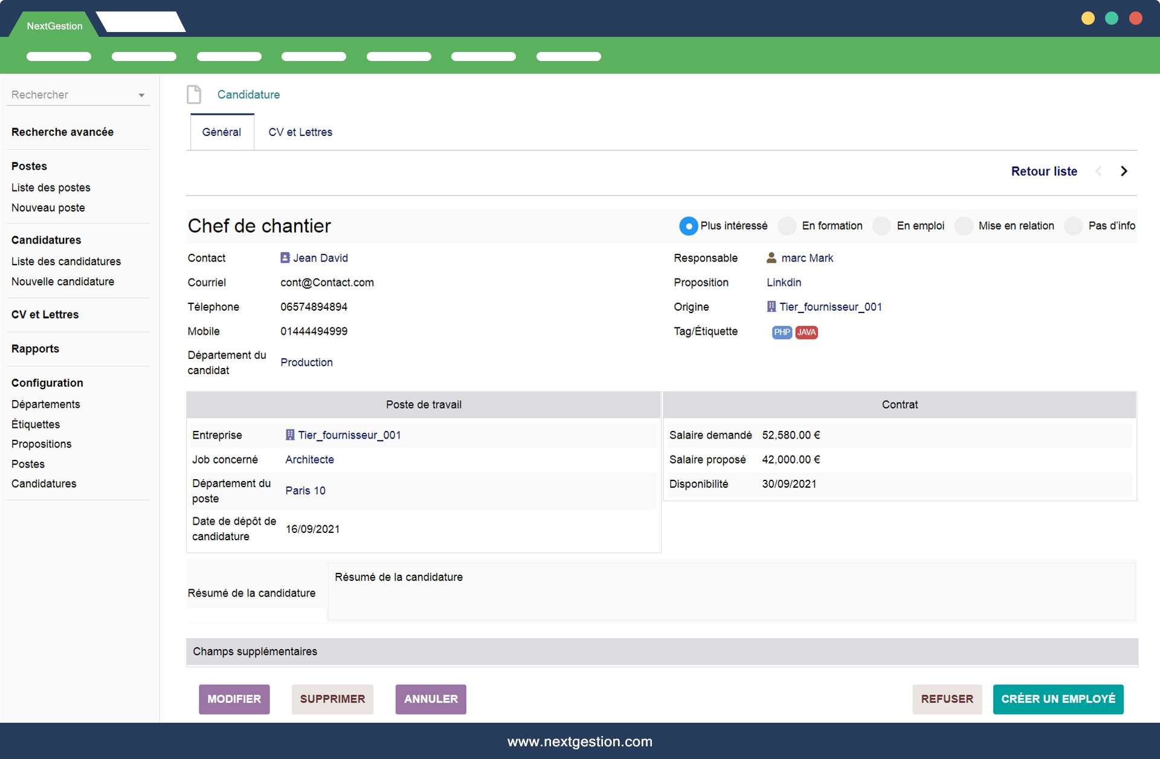1160x759 pixels.
Task: Open the Rechercher dropdown arrow
Action: point(141,95)
